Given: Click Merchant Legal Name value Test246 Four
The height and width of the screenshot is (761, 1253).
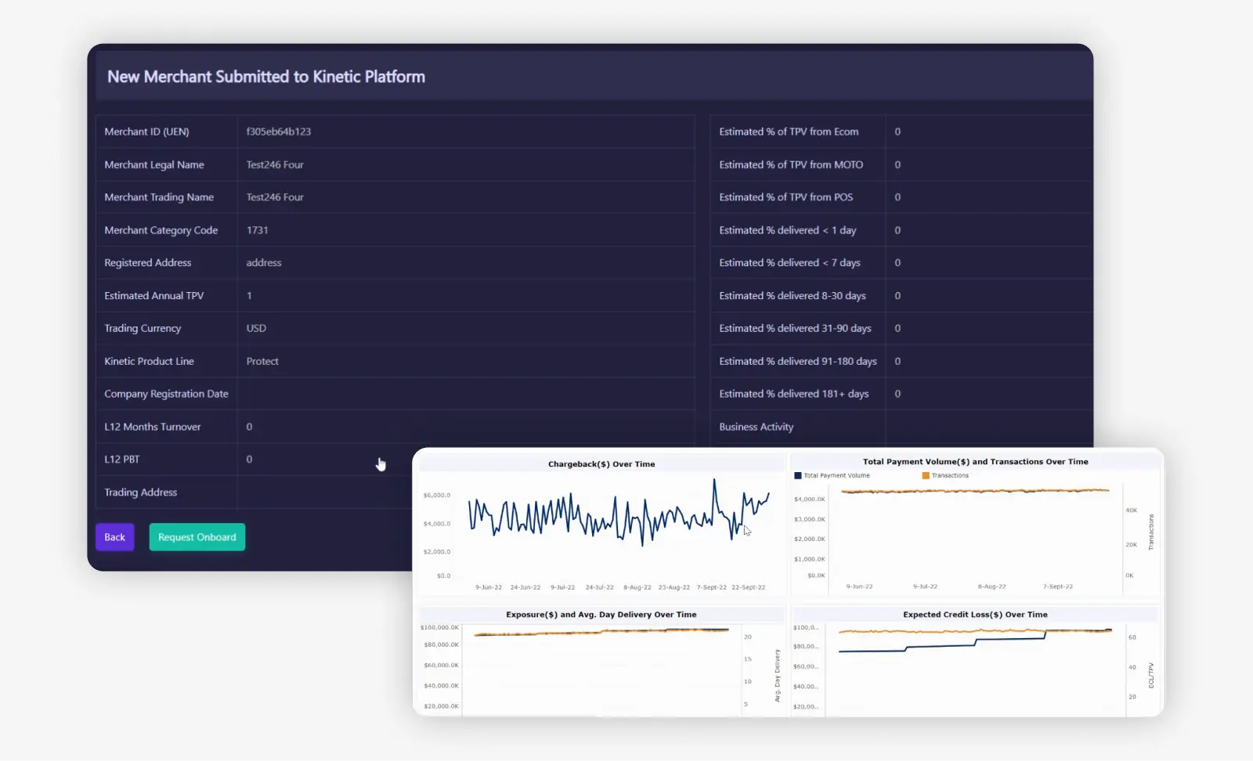Looking at the screenshot, I should click(275, 164).
